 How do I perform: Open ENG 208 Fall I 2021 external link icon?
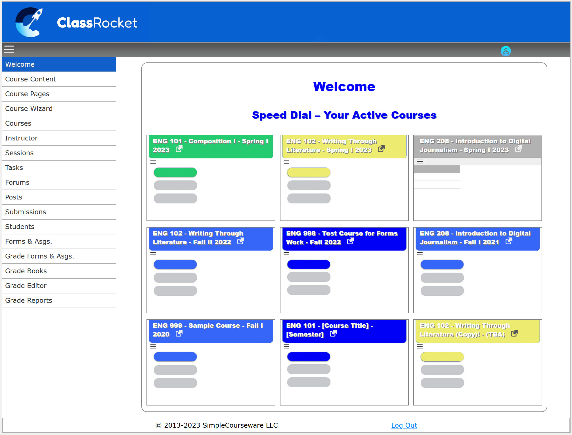[x=509, y=241]
